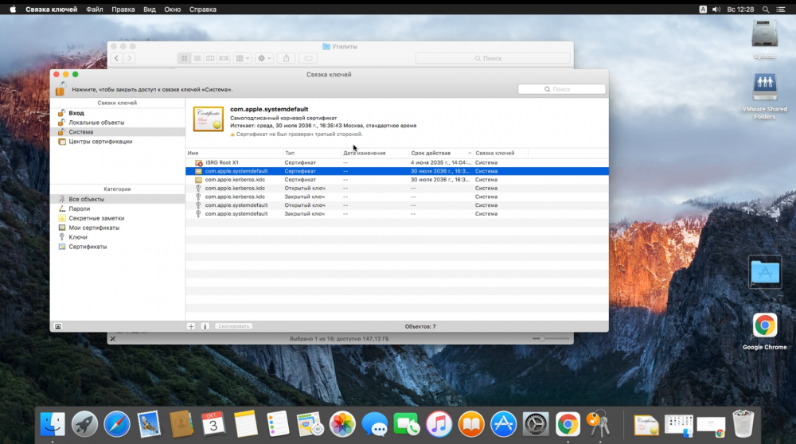
Task: Select the com.apple.systemdefault Закрытый ключ row
Action: coord(397,213)
